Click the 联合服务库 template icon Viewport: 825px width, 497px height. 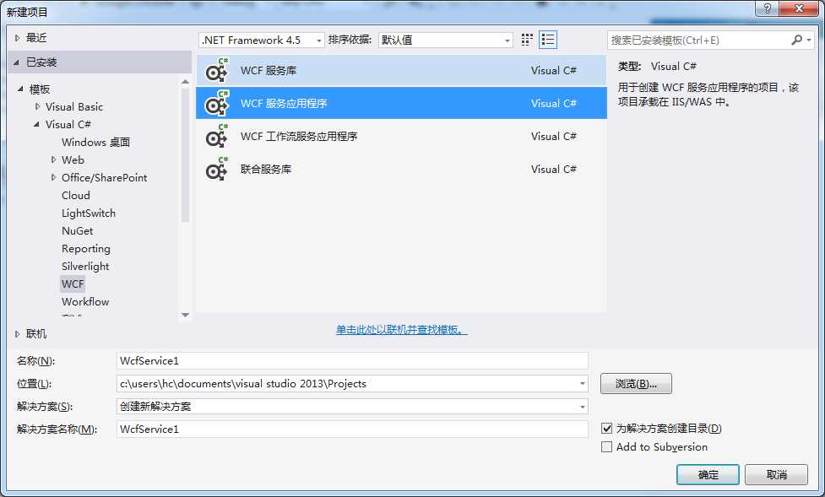[216, 169]
